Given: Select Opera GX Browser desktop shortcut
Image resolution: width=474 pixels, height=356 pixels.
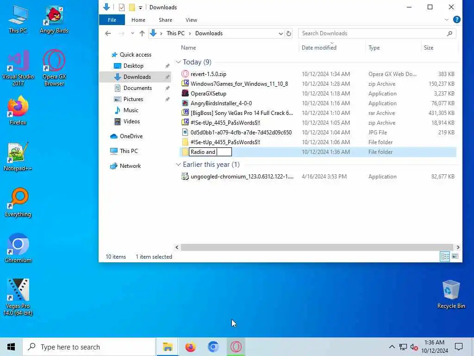Looking at the screenshot, I should (x=54, y=68).
